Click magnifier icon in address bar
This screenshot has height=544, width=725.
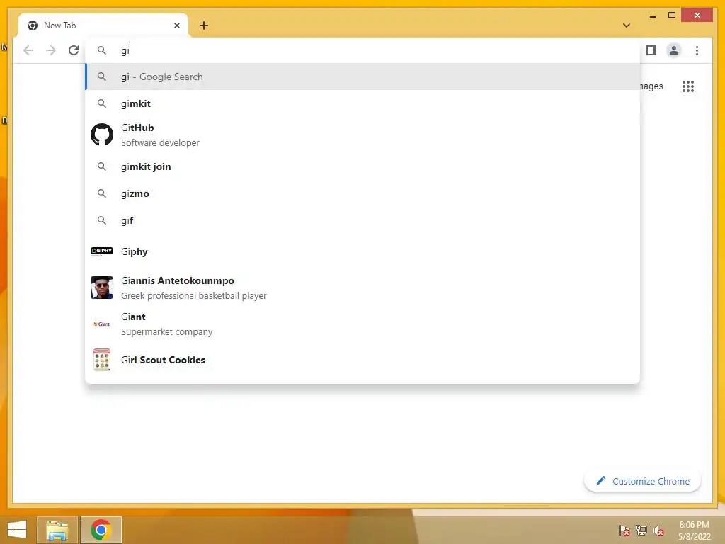(102, 50)
